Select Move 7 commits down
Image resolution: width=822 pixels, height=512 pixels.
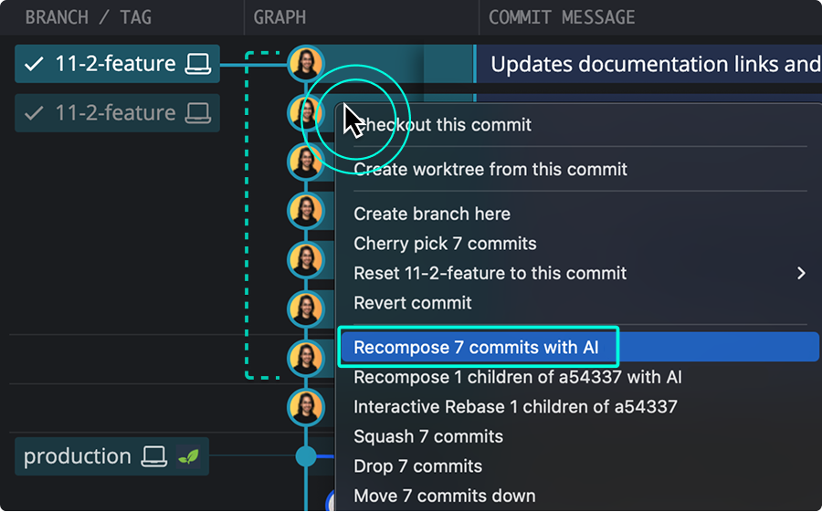445,496
